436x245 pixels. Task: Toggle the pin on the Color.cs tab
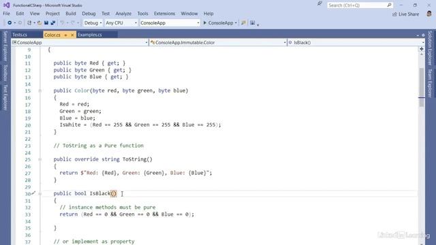click(x=65, y=35)
